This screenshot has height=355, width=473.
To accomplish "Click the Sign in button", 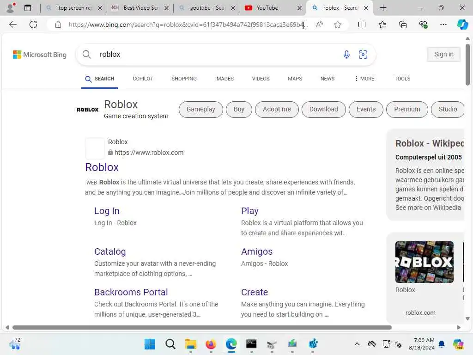I will coord(444,55).
